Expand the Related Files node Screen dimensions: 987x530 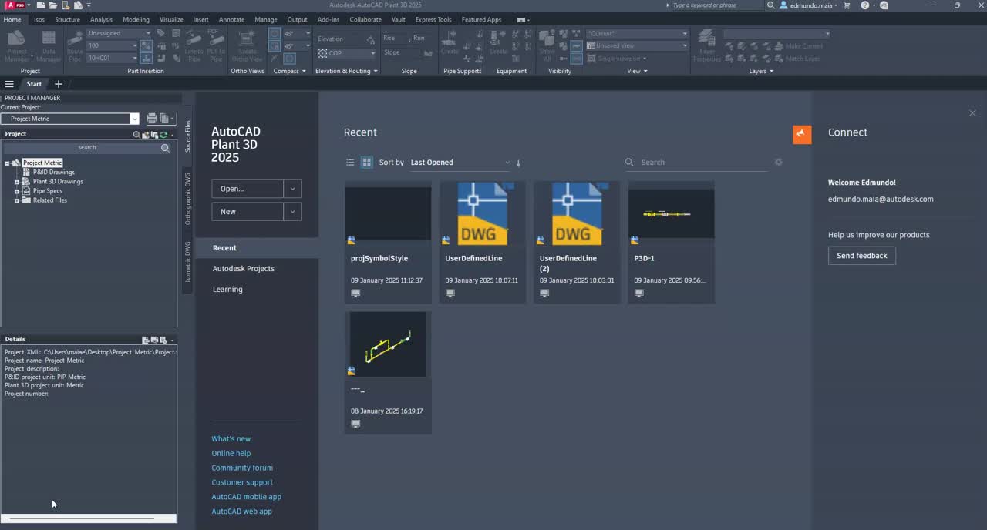coord(17,200)
